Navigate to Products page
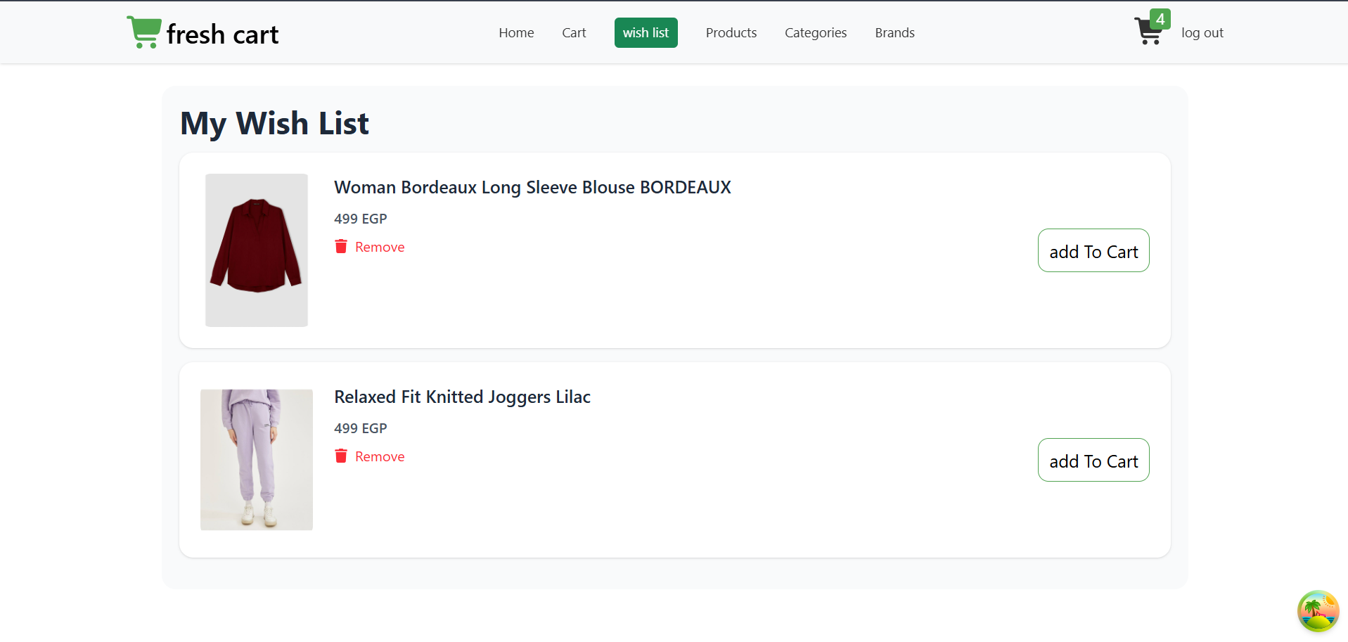Screen dimensions: 1348x642 [731, 33]
